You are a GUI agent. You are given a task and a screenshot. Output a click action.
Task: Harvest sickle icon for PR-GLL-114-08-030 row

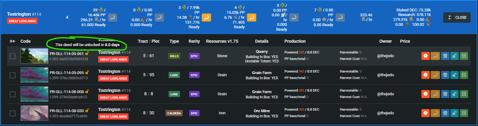tap(435, 113)
